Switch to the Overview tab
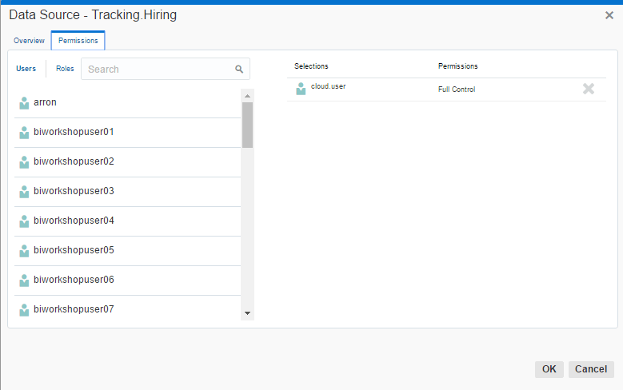Viewport: 623px width, 390px height. [29, 41]
